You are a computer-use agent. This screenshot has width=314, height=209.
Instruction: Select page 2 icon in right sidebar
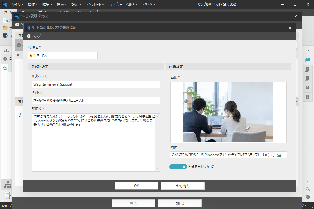[307, 69]
